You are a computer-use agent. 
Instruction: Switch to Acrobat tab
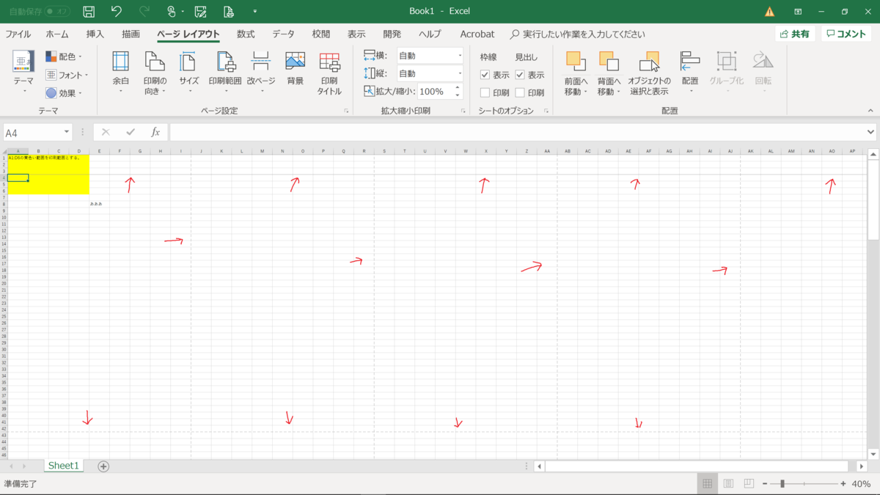click(x=477, y=34)
